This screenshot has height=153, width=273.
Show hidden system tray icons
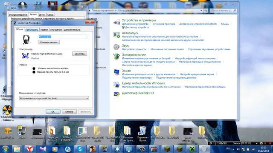233,149
